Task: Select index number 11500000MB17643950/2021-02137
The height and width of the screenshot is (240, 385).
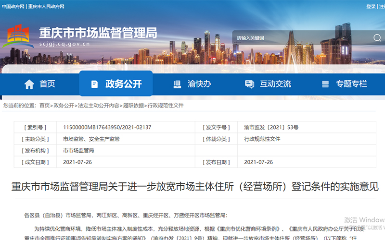Action: point(107,127)
